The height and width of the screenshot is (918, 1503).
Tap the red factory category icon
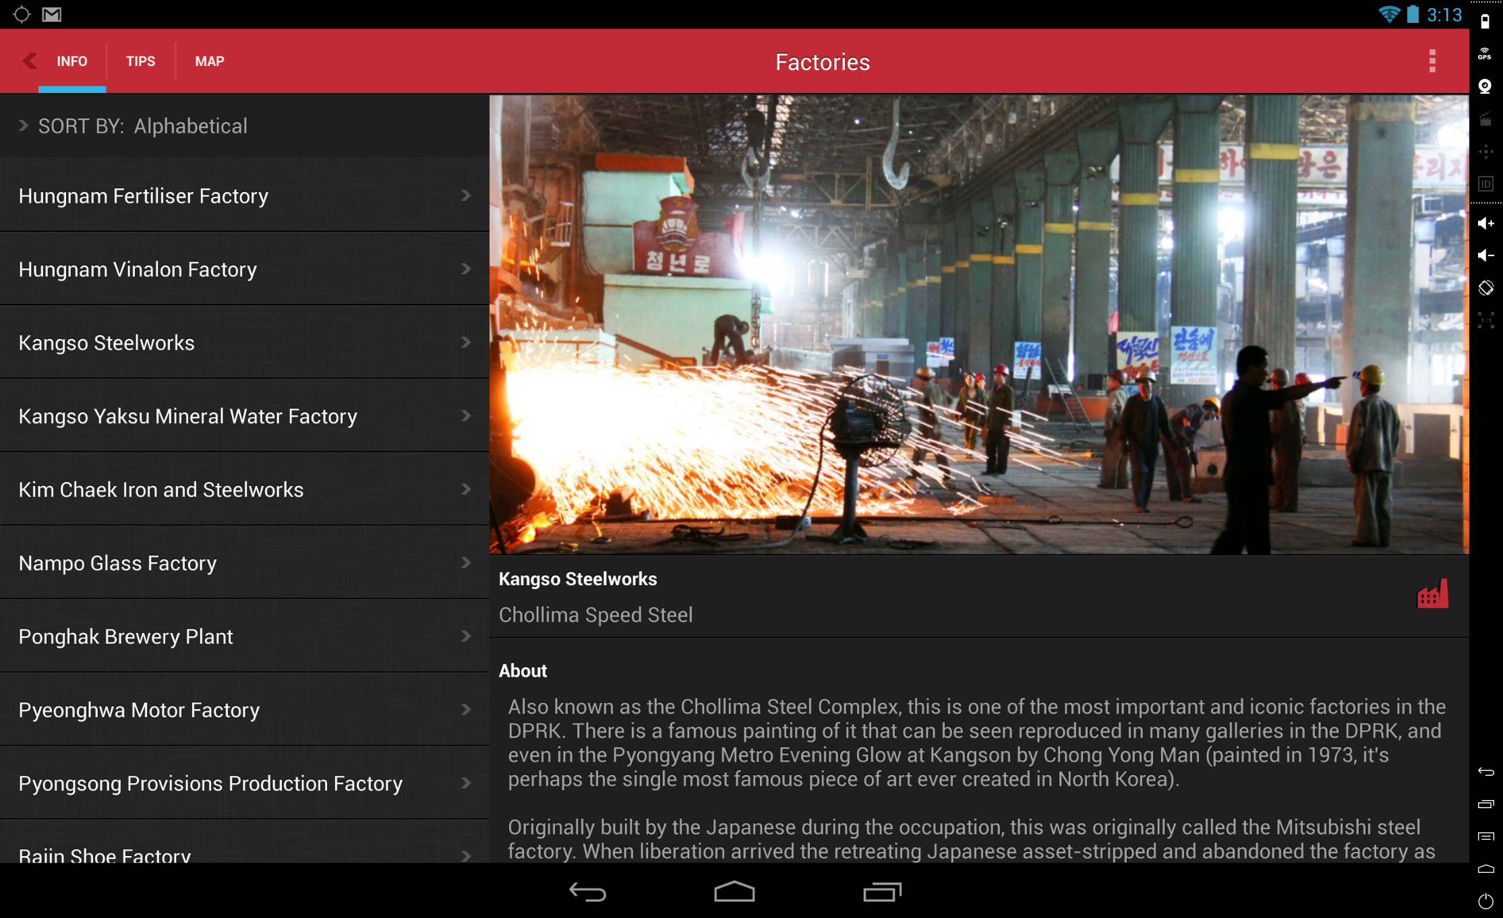pos(1432,594)
